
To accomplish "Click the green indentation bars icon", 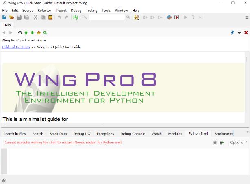I will point(76,17).
